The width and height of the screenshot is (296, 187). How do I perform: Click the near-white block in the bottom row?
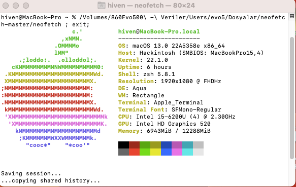click(198, 152)
